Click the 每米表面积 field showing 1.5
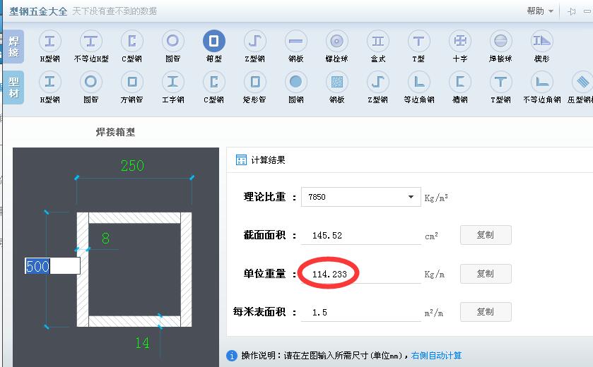Screen dimensions: 593x367 (360, 312)
